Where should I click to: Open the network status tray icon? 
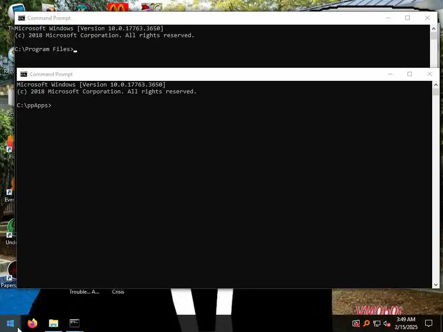point(377,323)
